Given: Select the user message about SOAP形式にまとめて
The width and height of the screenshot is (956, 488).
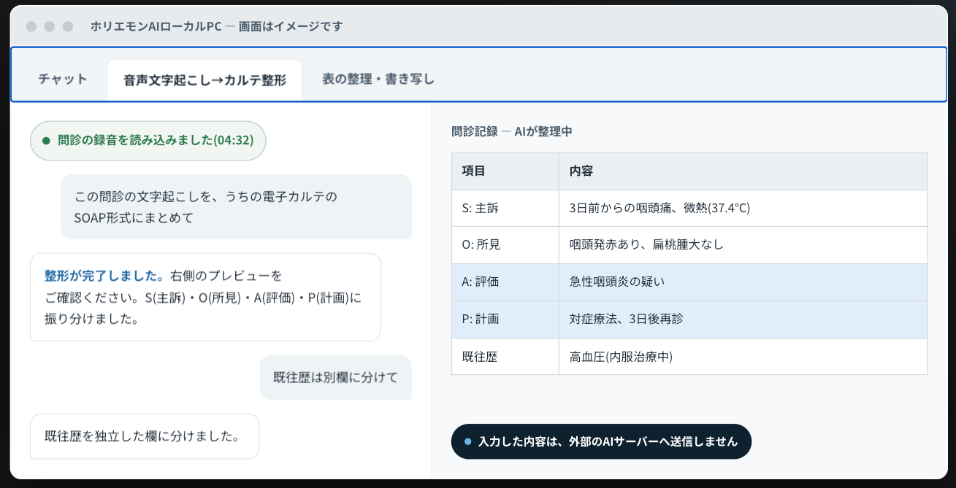Looking at the screenshot, I should (236, 207).
